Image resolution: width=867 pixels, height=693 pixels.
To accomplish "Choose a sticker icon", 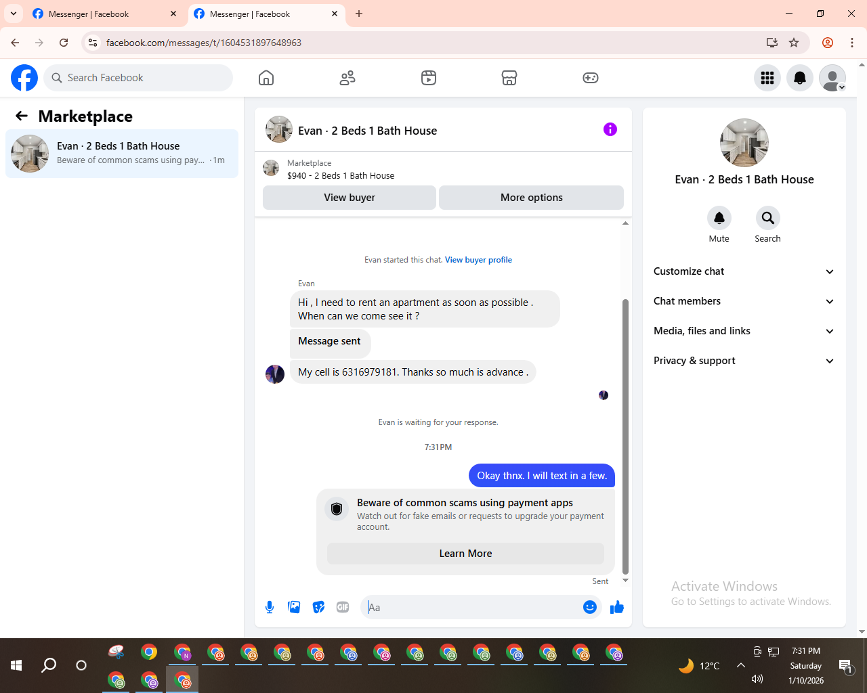I will point(318,607).
